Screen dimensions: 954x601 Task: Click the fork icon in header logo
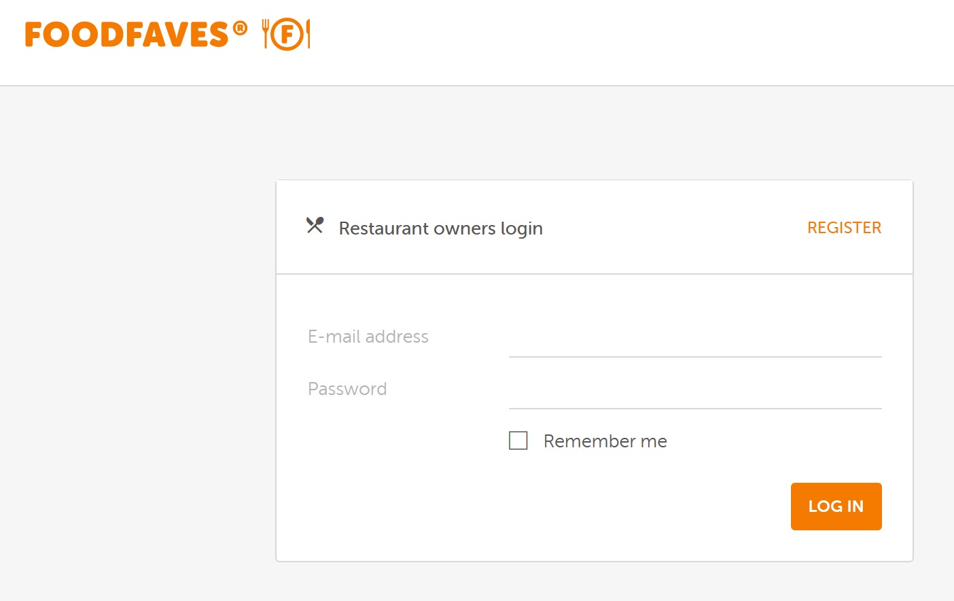coord(266,33)
